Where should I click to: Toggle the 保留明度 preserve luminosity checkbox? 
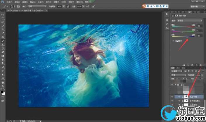pos(173,41)
